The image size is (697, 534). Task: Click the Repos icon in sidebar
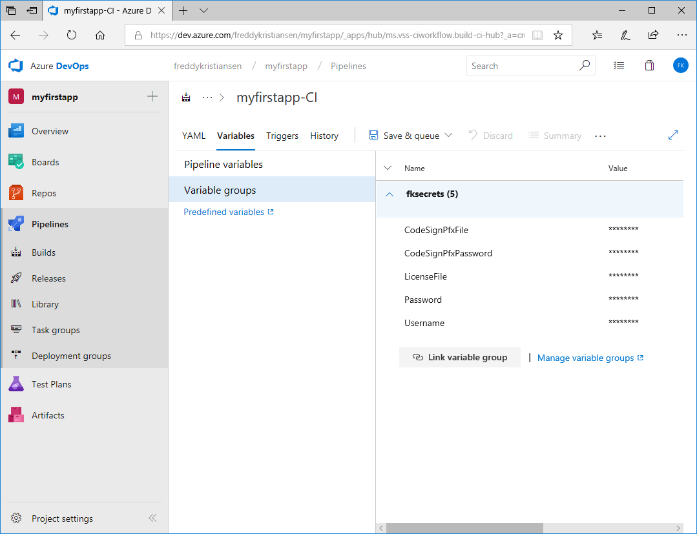tap(16, 193)
